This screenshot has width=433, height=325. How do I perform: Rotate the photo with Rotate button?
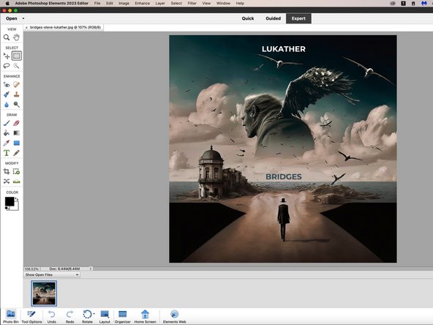click(x=87, y=317)
